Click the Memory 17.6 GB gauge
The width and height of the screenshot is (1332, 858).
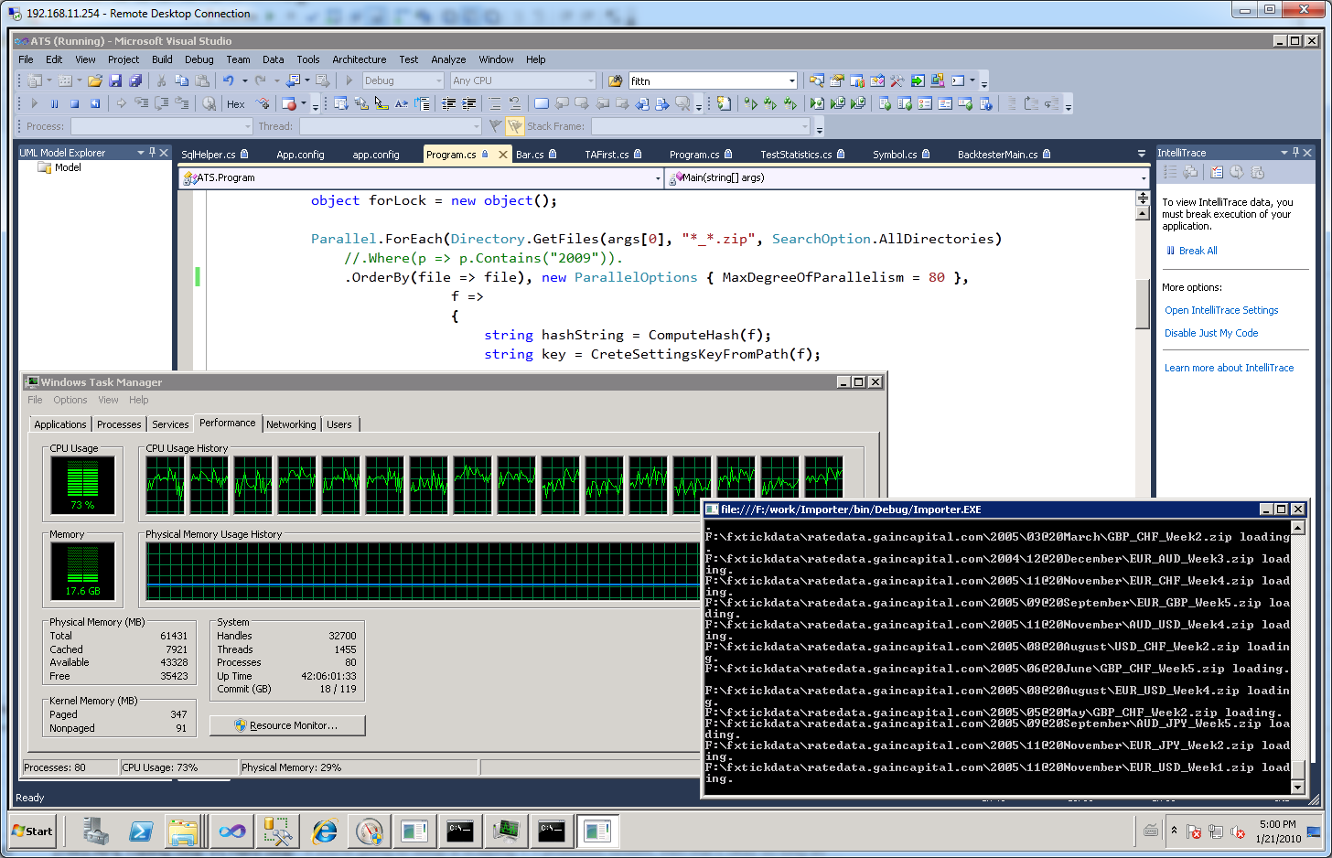point(82,571)
